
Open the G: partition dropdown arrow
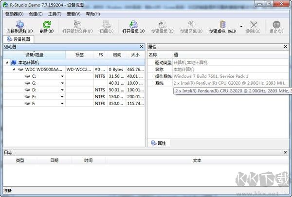(x=62, y=83)
